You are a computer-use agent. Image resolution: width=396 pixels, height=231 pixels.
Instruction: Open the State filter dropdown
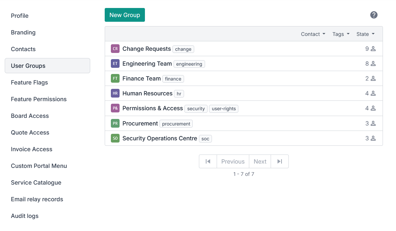click(x=365, y=34)
